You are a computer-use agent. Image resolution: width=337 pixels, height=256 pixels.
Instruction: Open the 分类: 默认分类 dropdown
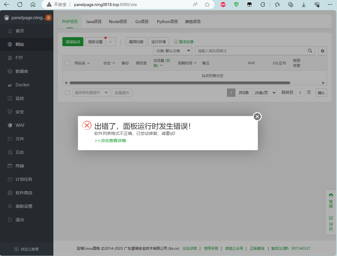(x=173, y=51)
